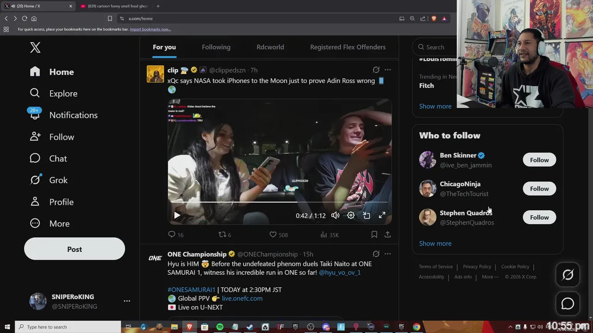Open the floating Grok button
Image resolution: width=593 pixels, height=333 pixels.
coord(568,275)
